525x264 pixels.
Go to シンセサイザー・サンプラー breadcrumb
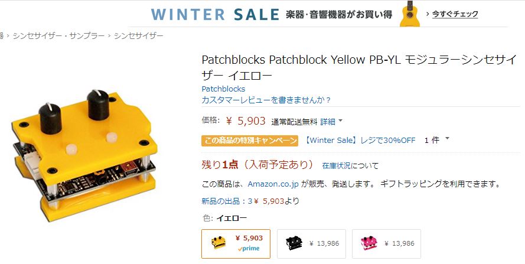tap(59, 36)
